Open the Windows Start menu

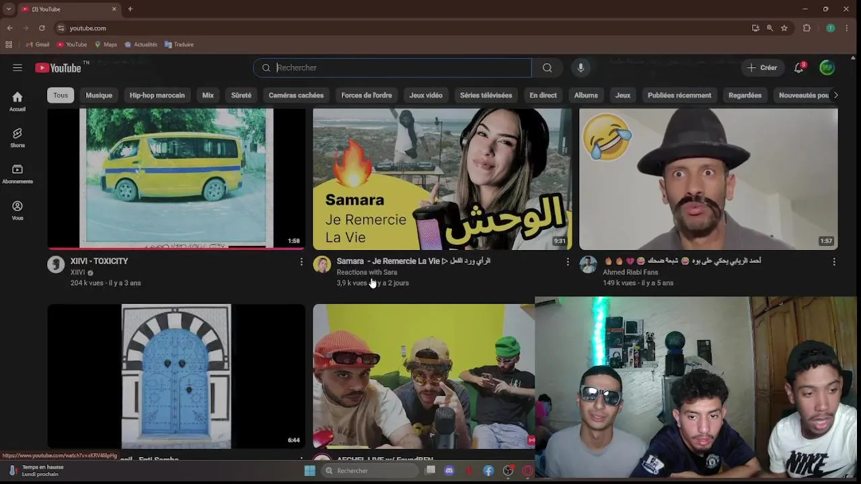point(309,471)
